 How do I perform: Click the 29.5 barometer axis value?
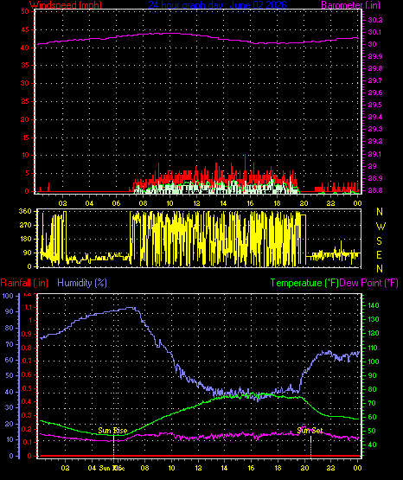coord(374,105)
